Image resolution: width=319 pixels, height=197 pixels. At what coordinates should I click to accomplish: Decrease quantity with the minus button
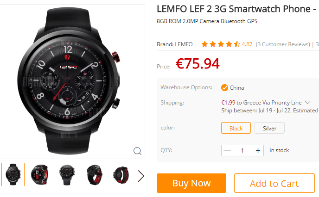[227, 151]
